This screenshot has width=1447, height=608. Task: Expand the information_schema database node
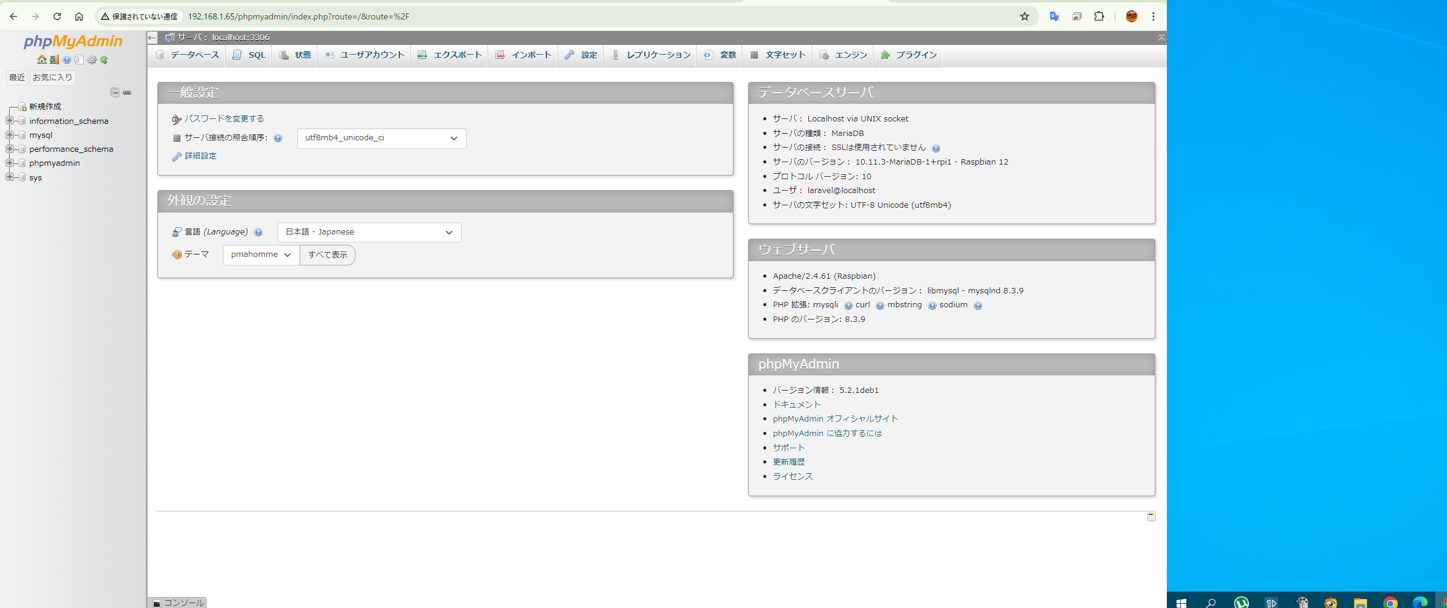10,121
